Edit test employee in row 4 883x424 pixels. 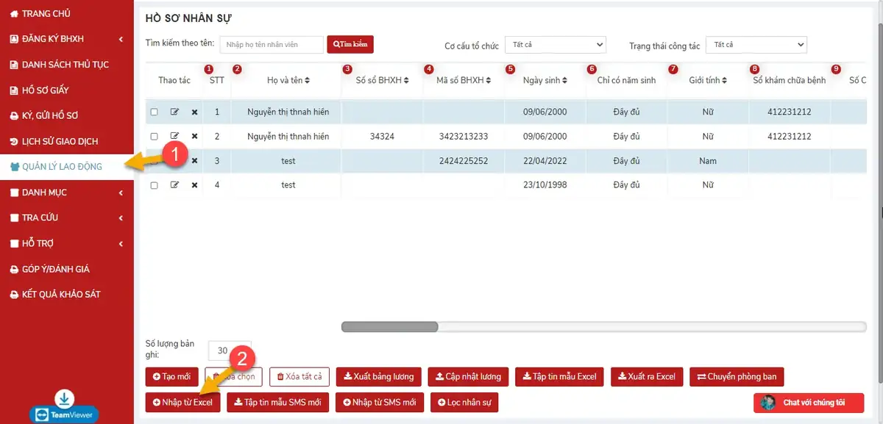174,185
